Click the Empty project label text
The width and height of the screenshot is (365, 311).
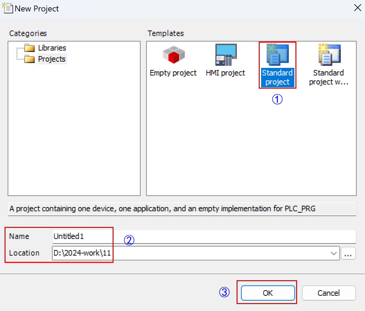tap(173, 73)
